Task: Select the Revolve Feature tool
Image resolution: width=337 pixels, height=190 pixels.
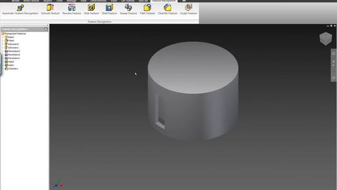Action: (72, 9)
